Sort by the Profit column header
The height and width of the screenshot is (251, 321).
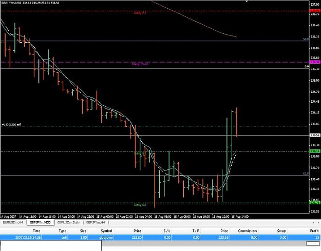[x=314, y=231]
